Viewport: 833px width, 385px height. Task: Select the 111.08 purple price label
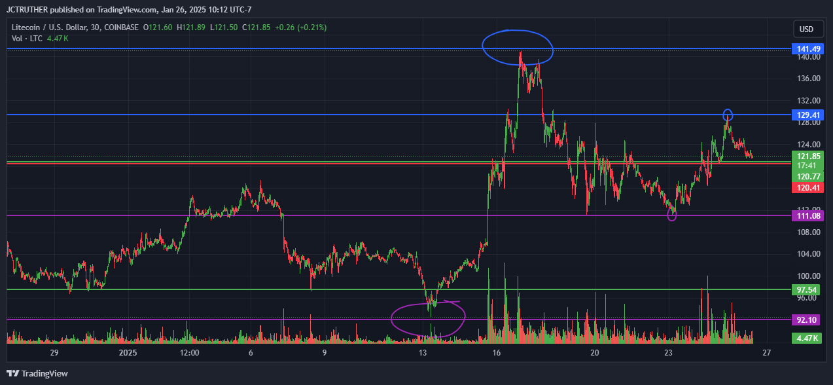coord(808,215)
